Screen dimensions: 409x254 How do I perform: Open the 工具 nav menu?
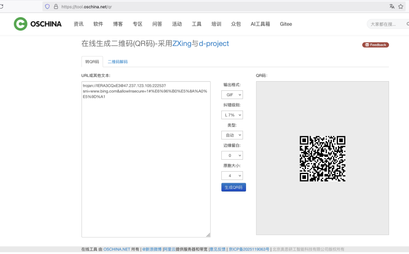(197, 24)
